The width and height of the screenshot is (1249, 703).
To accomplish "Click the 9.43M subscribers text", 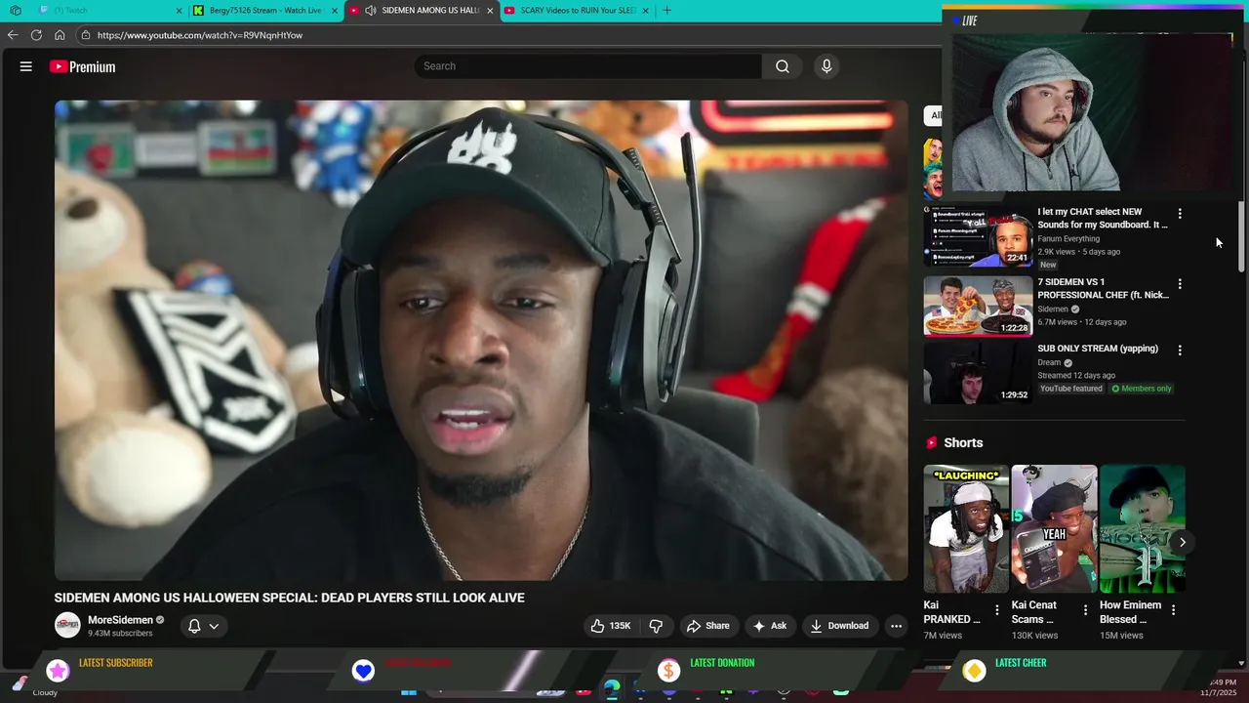I will click(x=120, y=634).
